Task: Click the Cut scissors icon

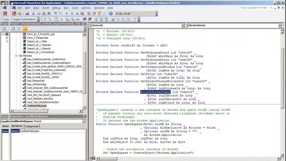Action: point(34,13)
